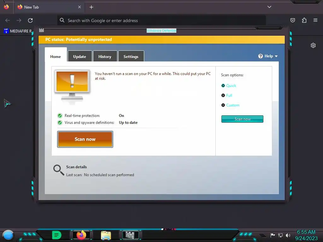Click the Scan options label
323x242 pixels.
point(232,75)
